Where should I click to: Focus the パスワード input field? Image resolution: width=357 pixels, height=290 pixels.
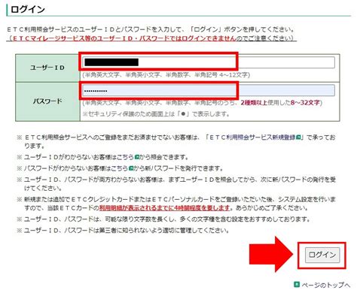(209, 90)
